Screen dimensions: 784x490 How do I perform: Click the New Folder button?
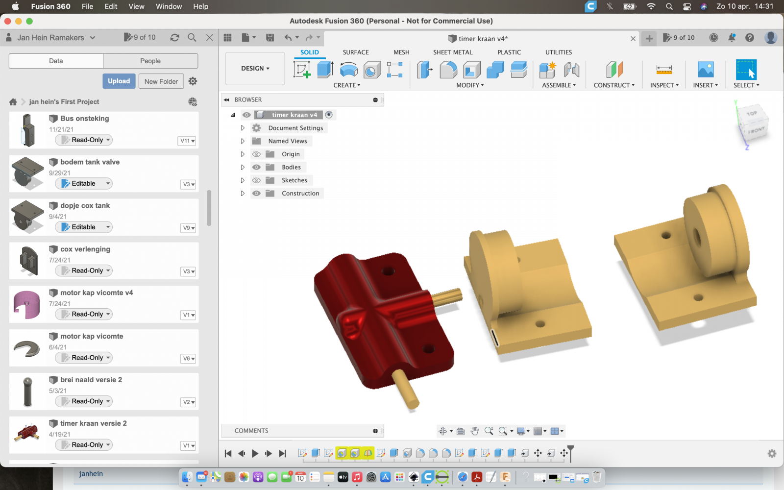point(161,81)
